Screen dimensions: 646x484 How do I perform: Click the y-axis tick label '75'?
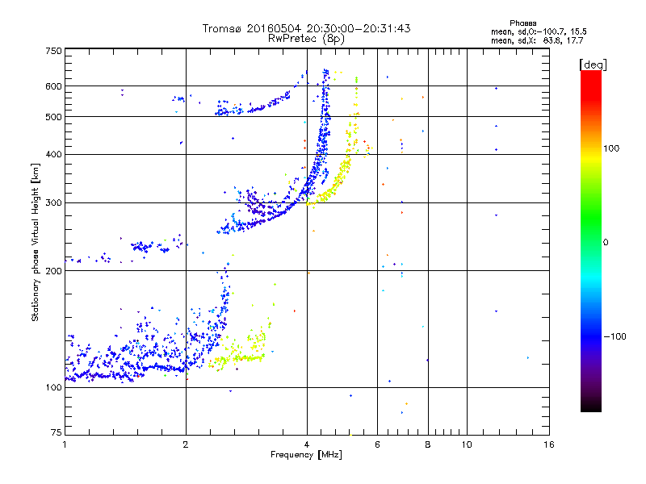[x=57, y=432]
